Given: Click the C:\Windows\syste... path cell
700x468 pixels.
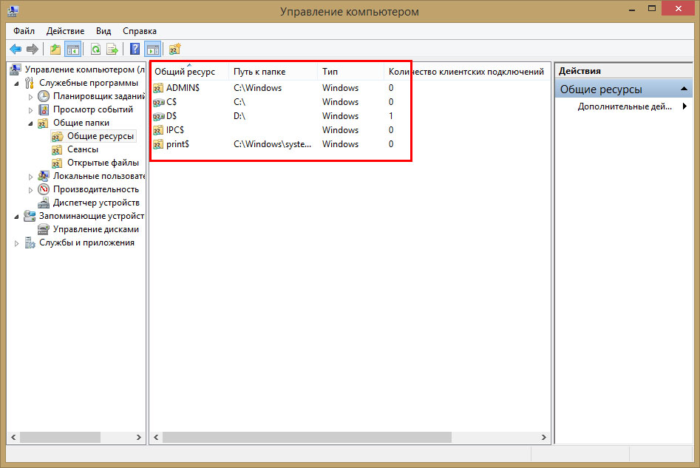Looking at the screenshot, I should [272, 144].
